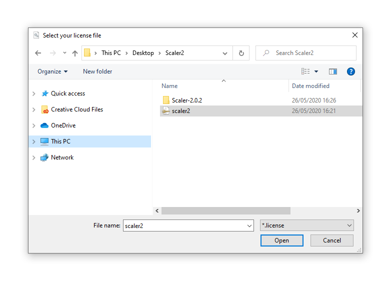Open the *.license file type dropdown

(x=307, y=225)
